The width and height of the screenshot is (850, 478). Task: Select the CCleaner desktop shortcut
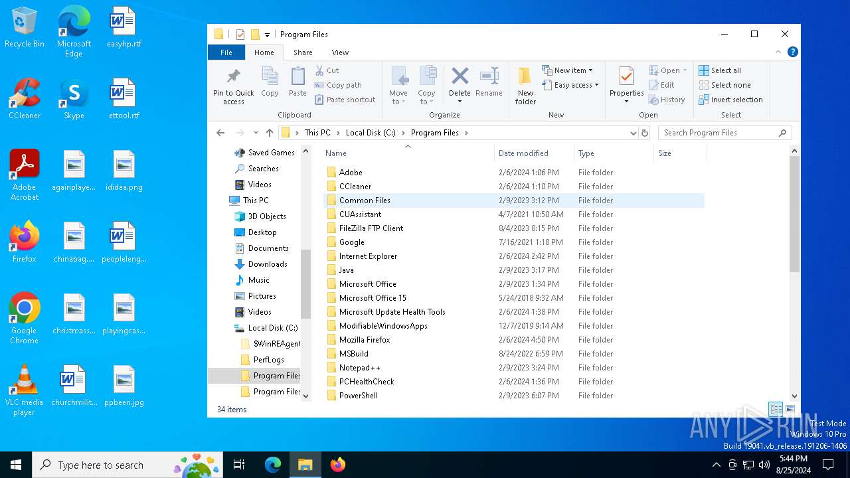click(x=25, y=100)
